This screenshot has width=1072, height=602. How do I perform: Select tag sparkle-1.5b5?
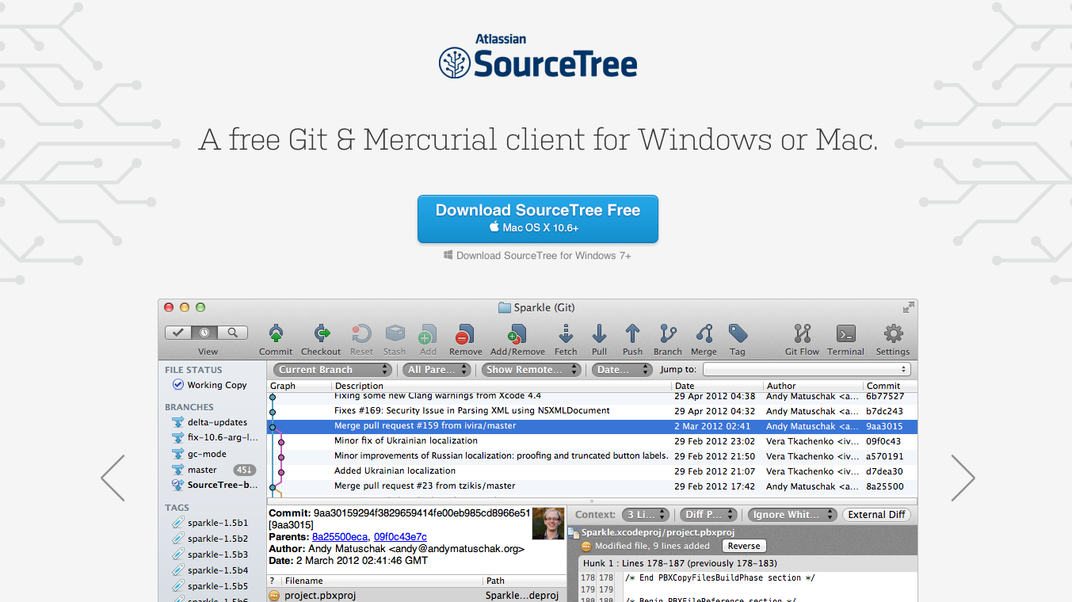tap(211, 586)
